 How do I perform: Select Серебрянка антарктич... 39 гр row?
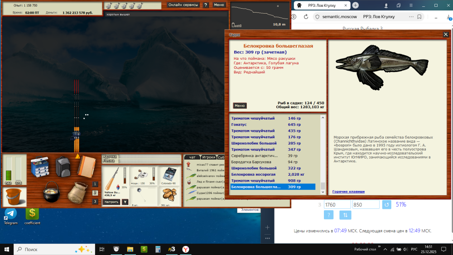click(273, 156)
